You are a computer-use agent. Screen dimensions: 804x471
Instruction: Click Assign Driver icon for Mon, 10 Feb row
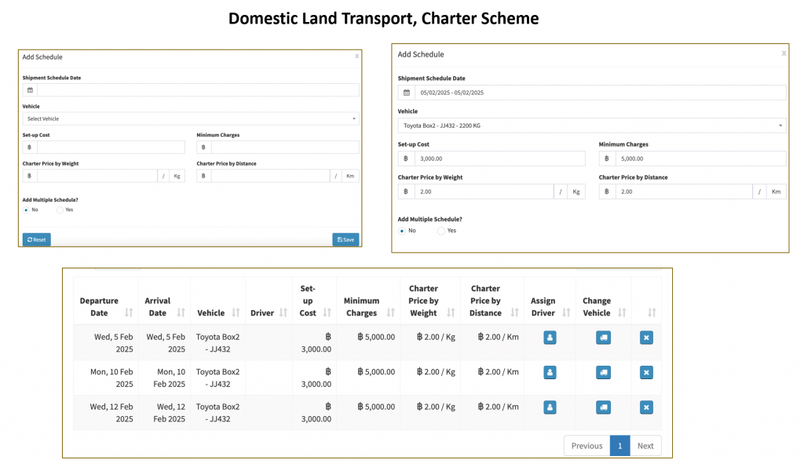pyautogui.click(x=550, y=373)
